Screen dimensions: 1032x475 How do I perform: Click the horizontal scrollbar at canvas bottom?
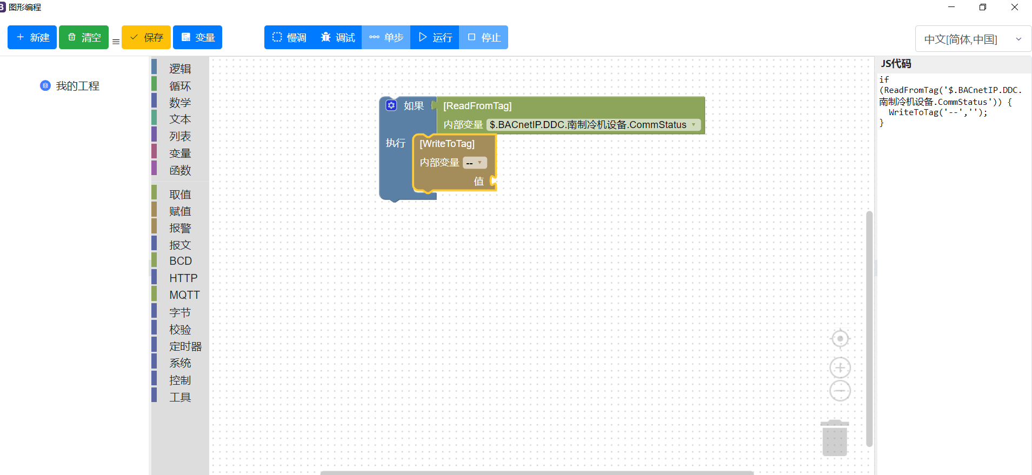pyautogui.click(x=536, y=472)
